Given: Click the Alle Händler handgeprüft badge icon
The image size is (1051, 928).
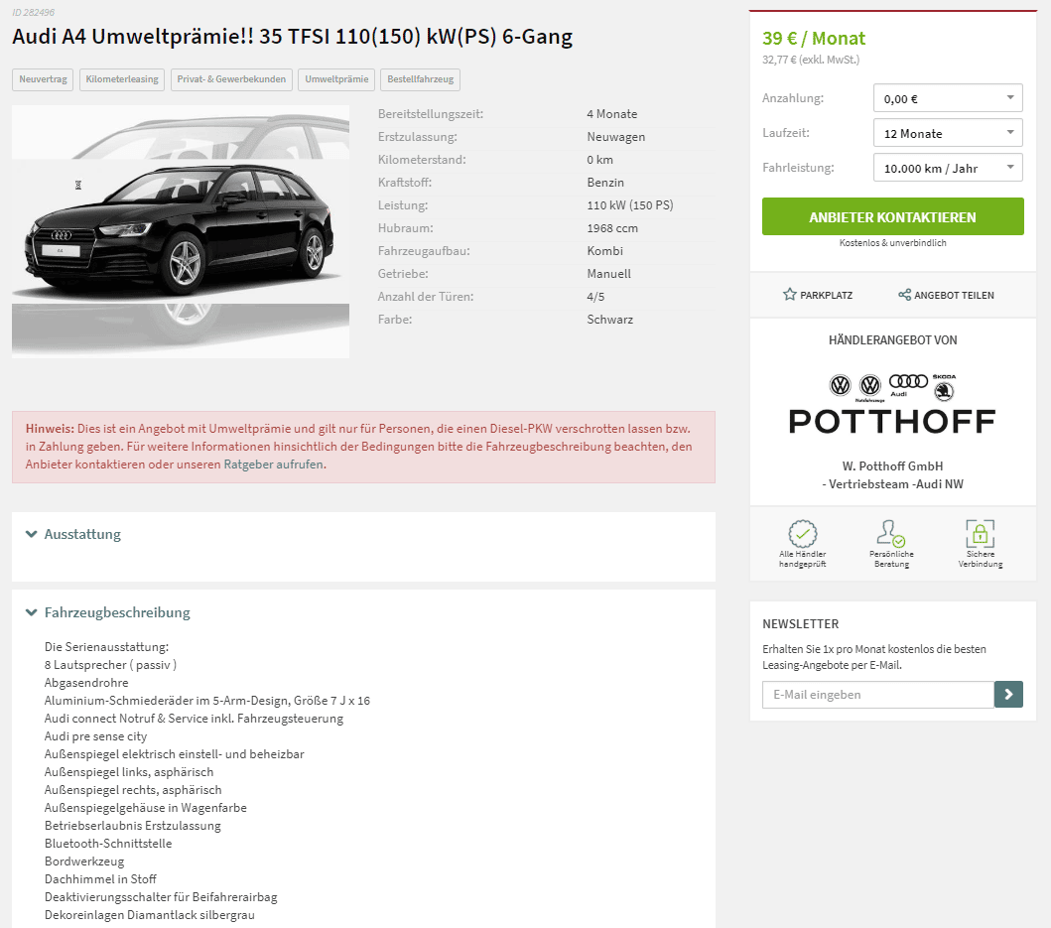Looking at the screenshot, I should pos(802,534).
